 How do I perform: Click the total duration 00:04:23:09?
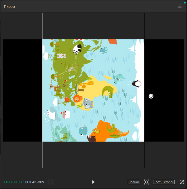(x=35, y=182)
